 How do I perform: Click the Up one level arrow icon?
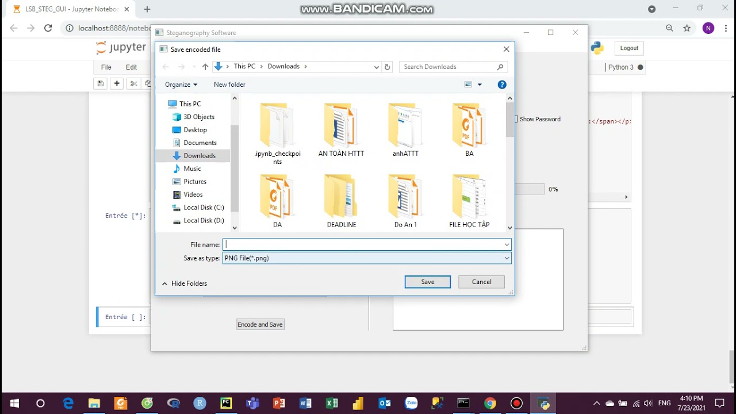click(x=205, y=67)
